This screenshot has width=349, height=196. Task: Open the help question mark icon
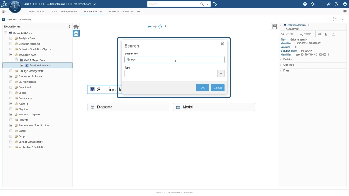pos(345,4)
